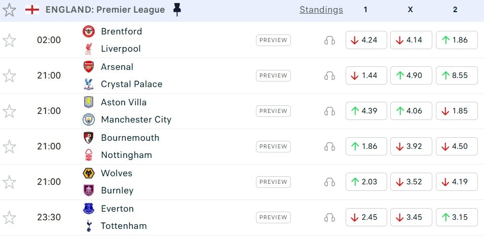This screenshot has width=484, height=239.
Task: Select Liverpool away win odds 1.86
Action: pyautogui.click(x=457, y=40)
